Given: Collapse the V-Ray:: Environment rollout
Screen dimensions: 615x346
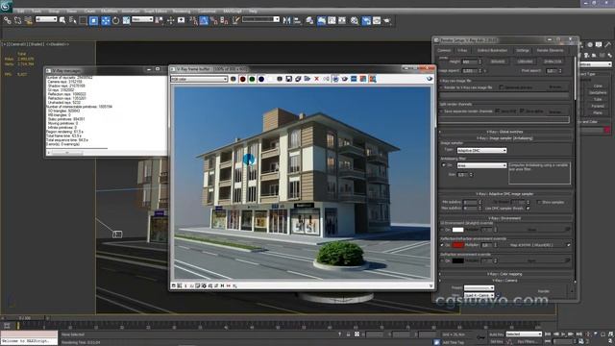Looking at the screenshot, I should (504, 218).
